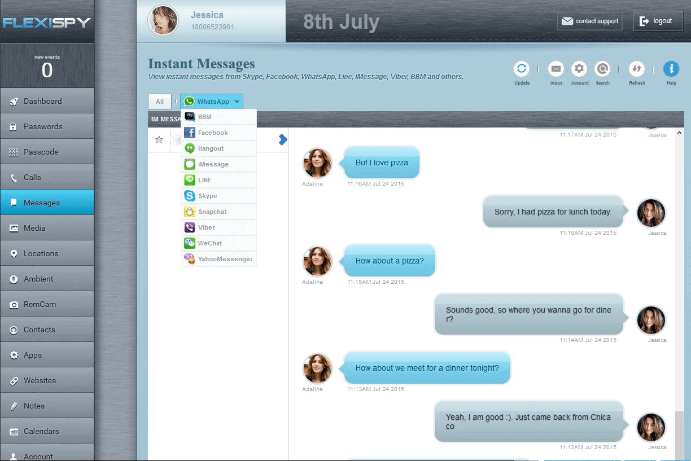Click the Jessica account name

[x=207, y=15]
